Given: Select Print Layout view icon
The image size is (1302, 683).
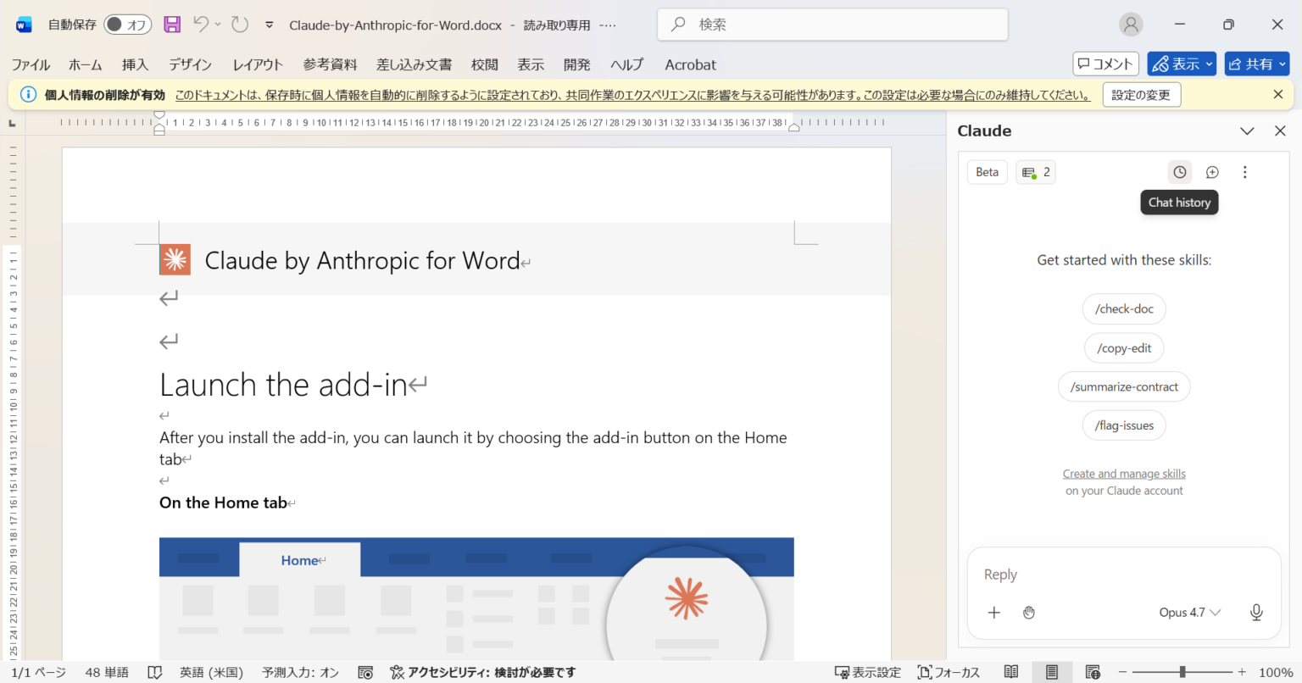Looking at the screenshot, I should [1052, 672].
